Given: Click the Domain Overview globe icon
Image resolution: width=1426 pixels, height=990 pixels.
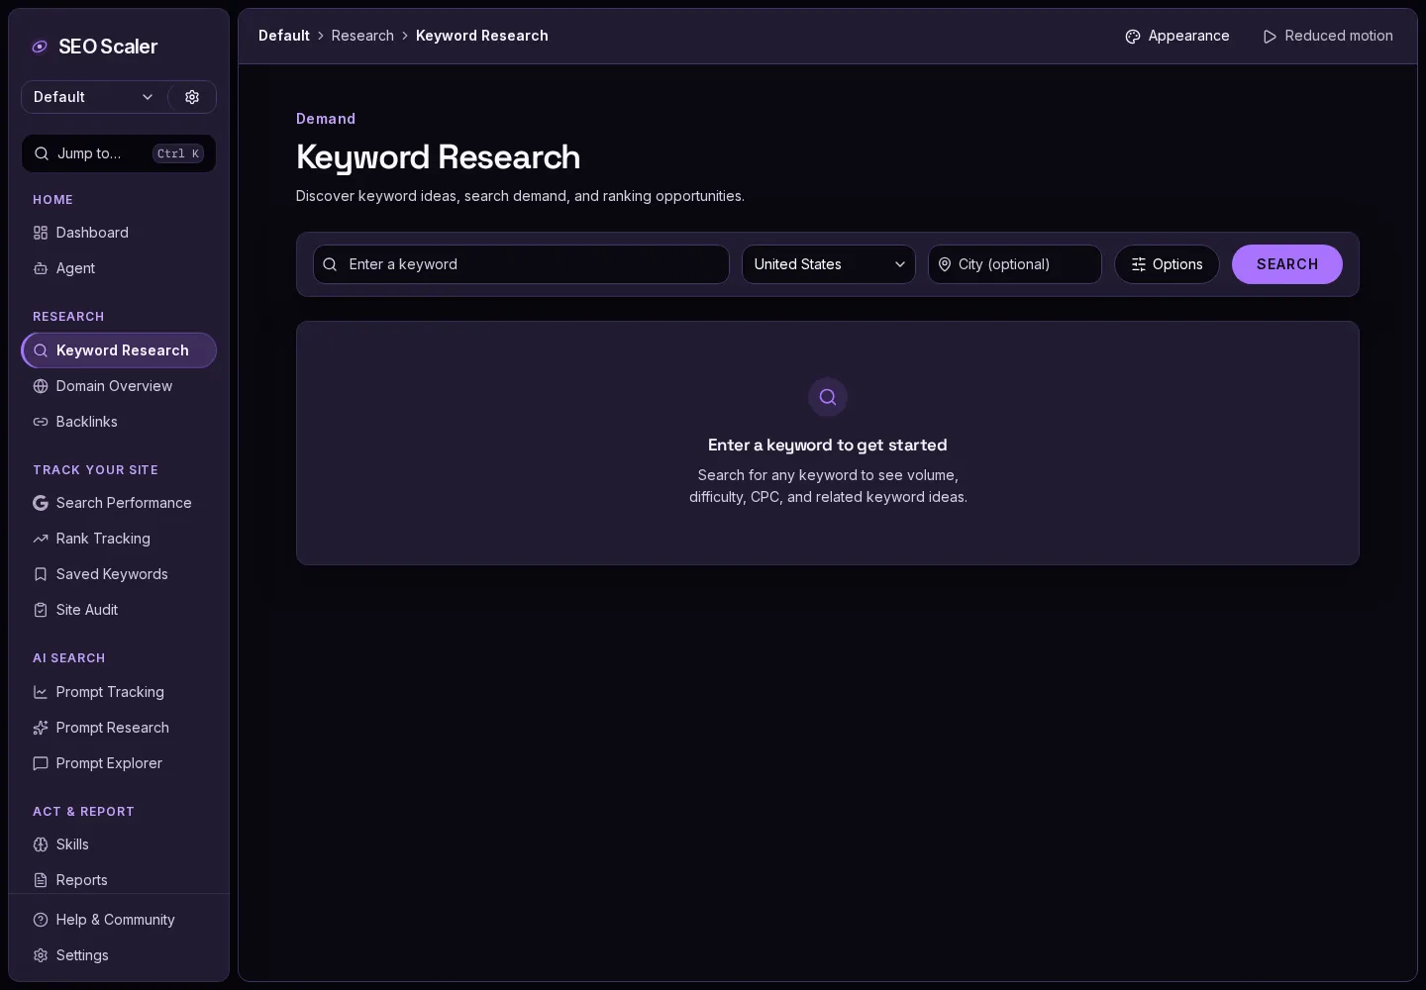Looking at the screenshot, I should pos(41,386).
